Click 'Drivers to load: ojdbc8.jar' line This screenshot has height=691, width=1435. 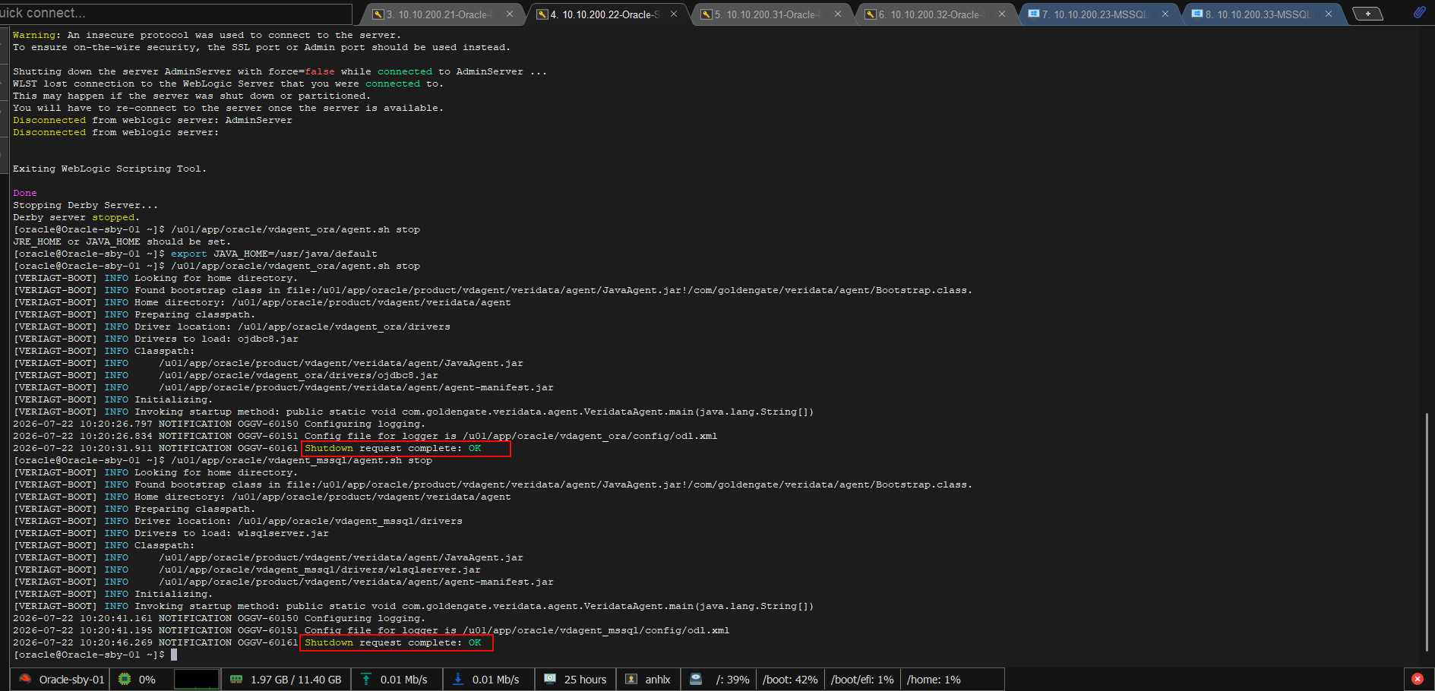point(217,339)
